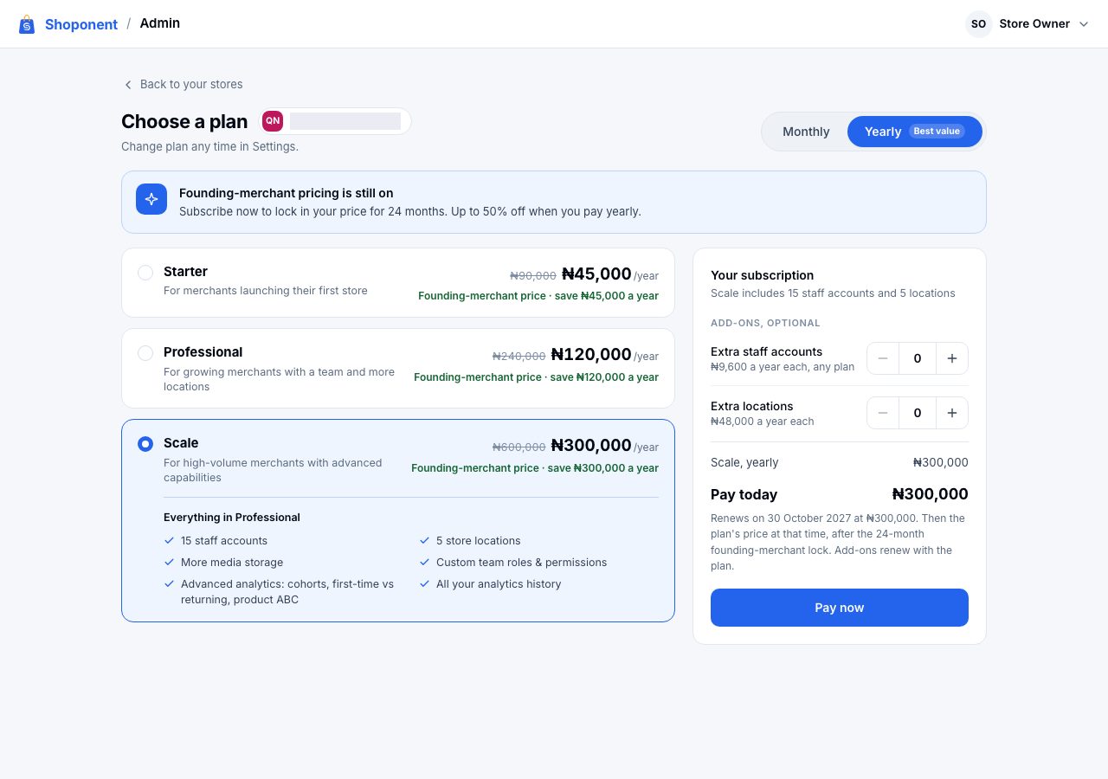Click the Store Owner name label

(1034, 24)
